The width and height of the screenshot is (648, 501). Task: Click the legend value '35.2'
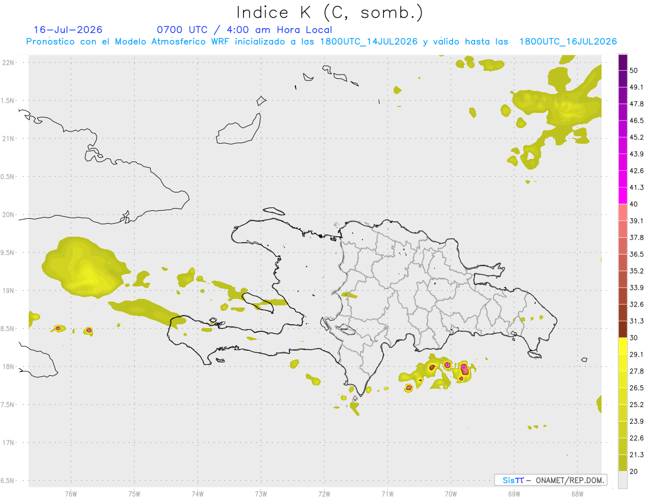(x=637, y=271)
